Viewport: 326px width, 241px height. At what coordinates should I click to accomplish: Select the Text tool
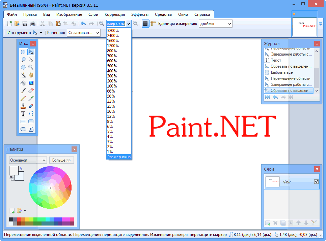pos(23,113)
